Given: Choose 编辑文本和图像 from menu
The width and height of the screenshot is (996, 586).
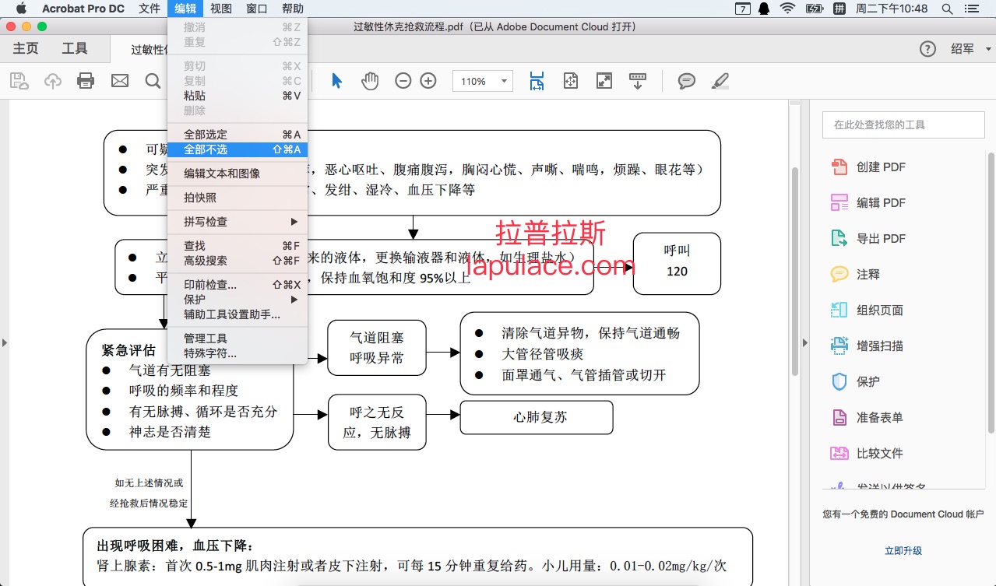Looking at the screenshot, I should point(238,174).
